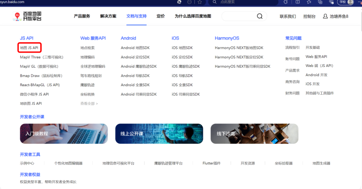Open iOS 定位SDK link

(182, 57)
